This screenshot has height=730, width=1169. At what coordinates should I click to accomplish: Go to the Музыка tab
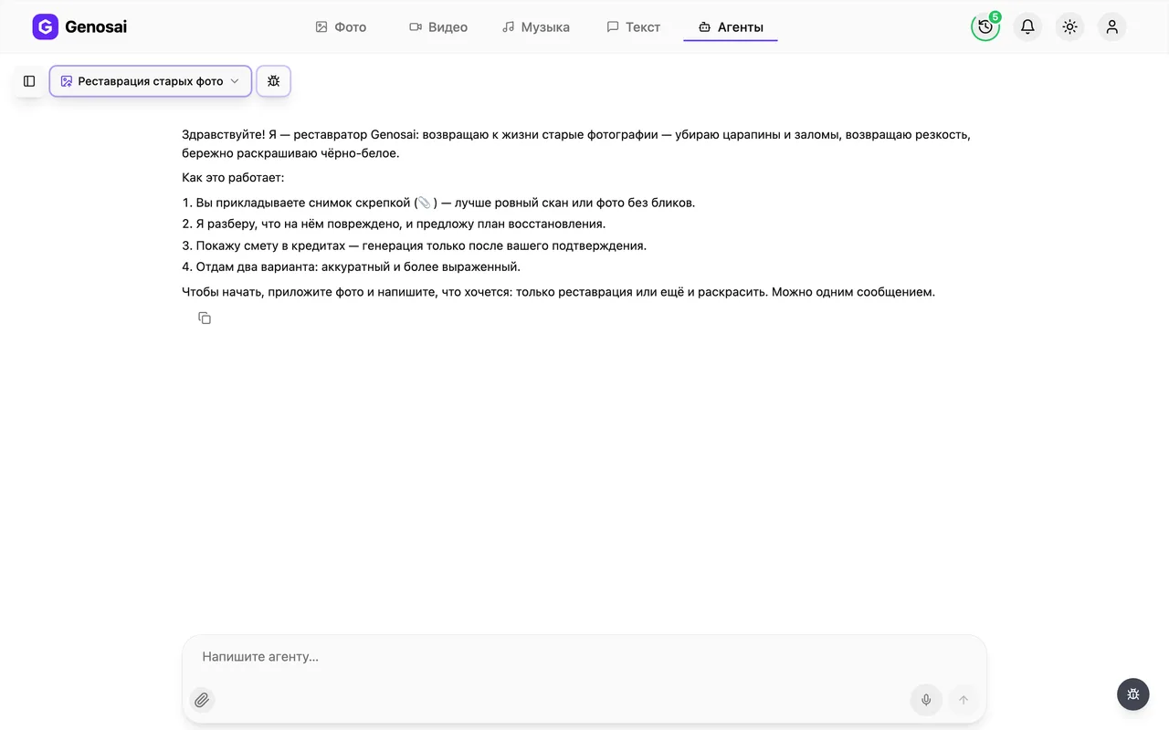(x=536, y=27)
